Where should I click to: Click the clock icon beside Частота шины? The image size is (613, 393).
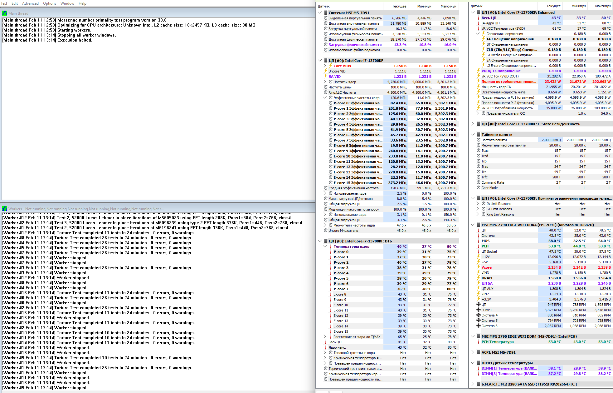(x=326, y=87)
